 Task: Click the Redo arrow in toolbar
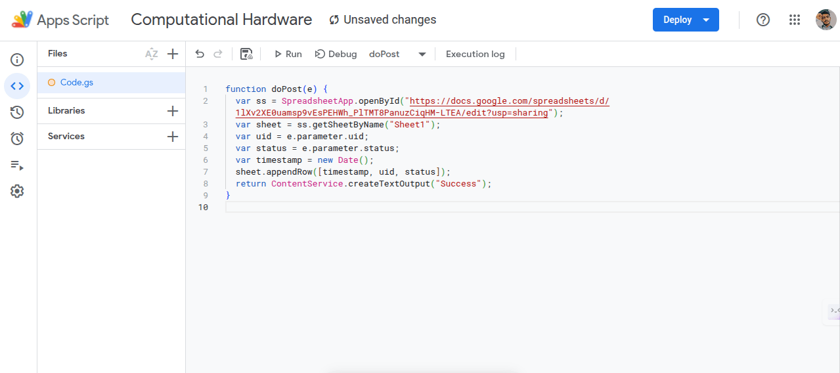[218, 54]
